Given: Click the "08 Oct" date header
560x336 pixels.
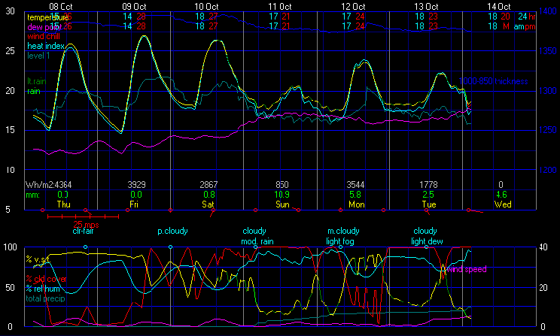Looking at the screenshot, I should [61, 7].
